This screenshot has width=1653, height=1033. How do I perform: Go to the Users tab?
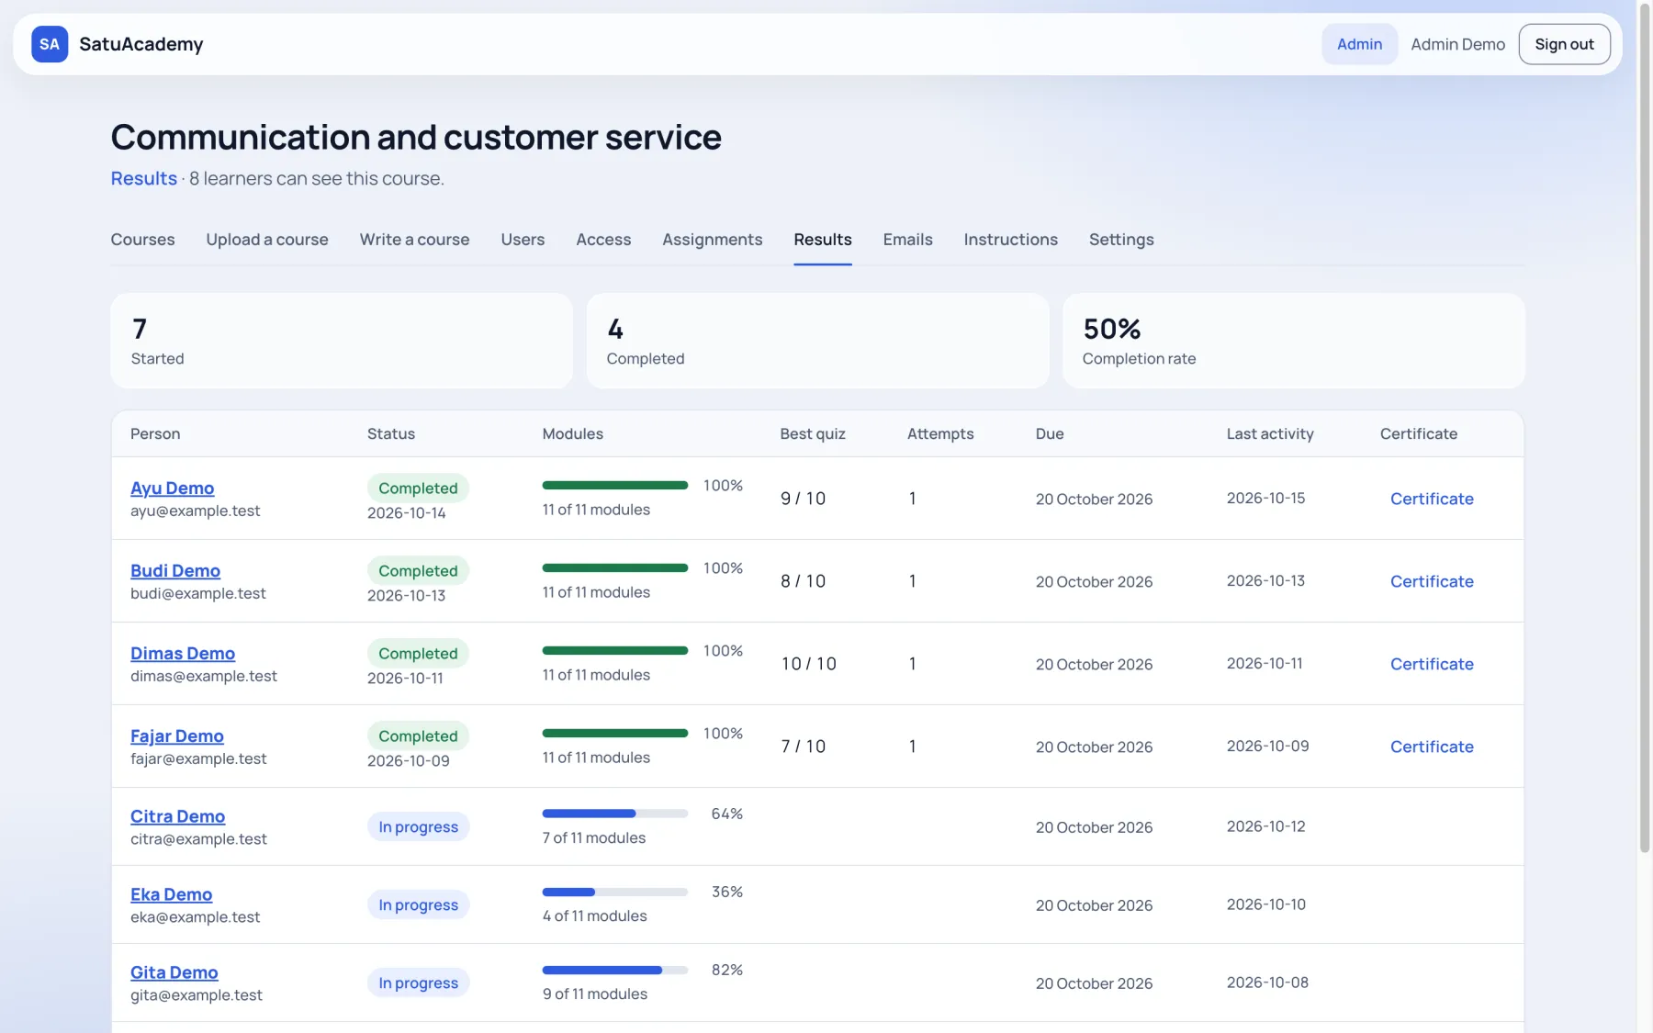(x=523, y=240)
